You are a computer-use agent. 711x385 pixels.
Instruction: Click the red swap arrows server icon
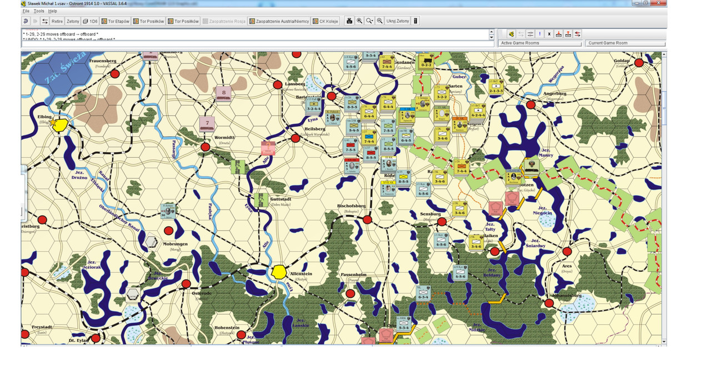tap(578, 34)
